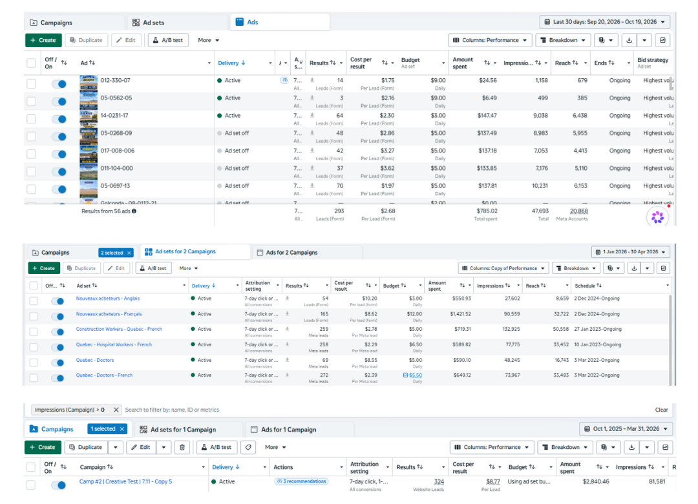The height and width of the screenshot is (504, 698).
Task: Open Camp #2 | Creative Test | 7.11 - Copy 5 link
Action: tap(125, 481)
